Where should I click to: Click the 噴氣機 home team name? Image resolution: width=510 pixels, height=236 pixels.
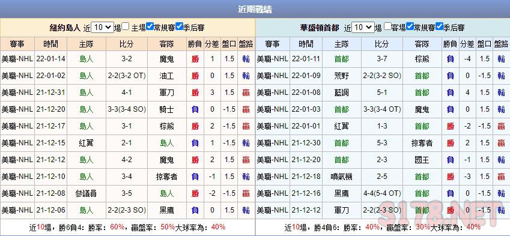[x=341, y=177]
